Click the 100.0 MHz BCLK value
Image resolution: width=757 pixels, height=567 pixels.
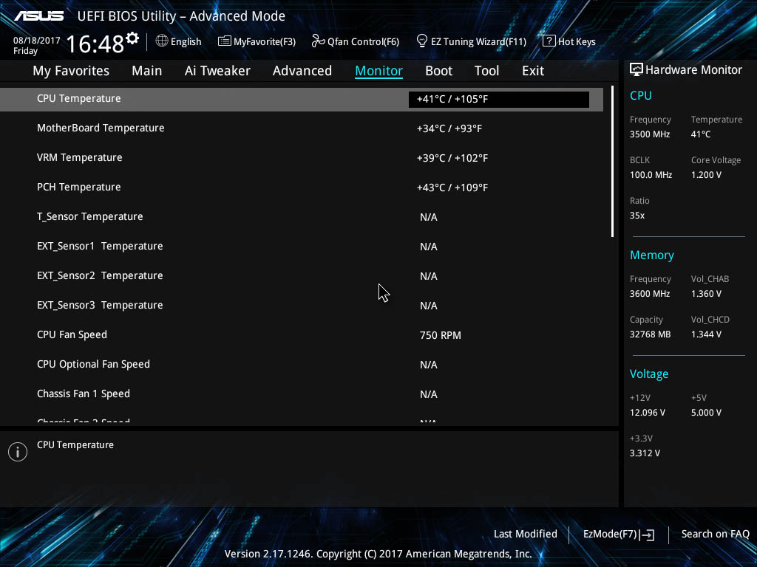coord(651,175)
